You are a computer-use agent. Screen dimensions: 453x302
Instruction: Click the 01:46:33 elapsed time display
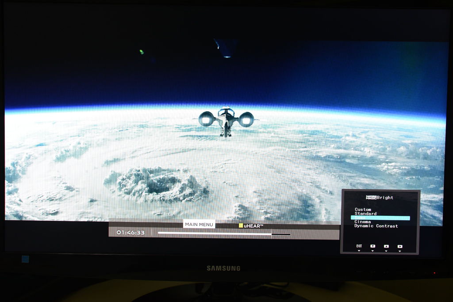point(131,233)
